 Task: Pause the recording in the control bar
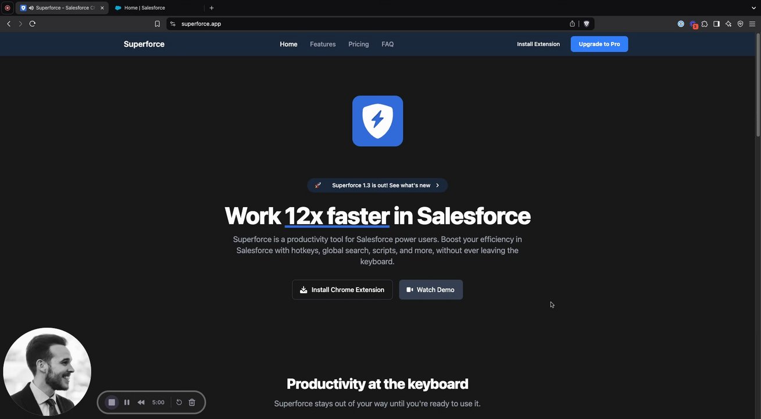[x=127, y=402]
